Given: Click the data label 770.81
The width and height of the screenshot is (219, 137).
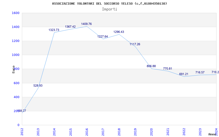Looking at the screenshot, I should (x=168, y=69).
